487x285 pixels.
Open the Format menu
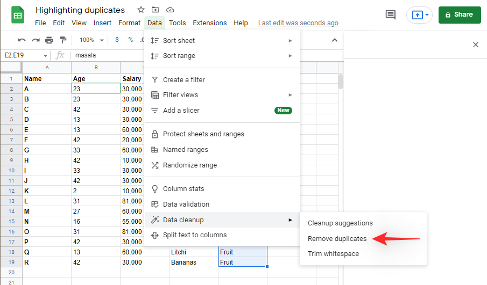129,23
